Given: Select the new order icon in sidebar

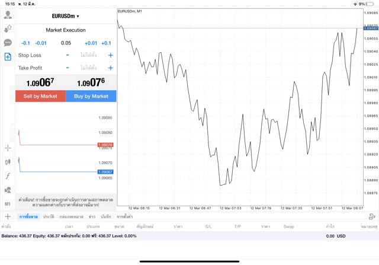Looking at the screenshot, I should [x=8, y=57].
